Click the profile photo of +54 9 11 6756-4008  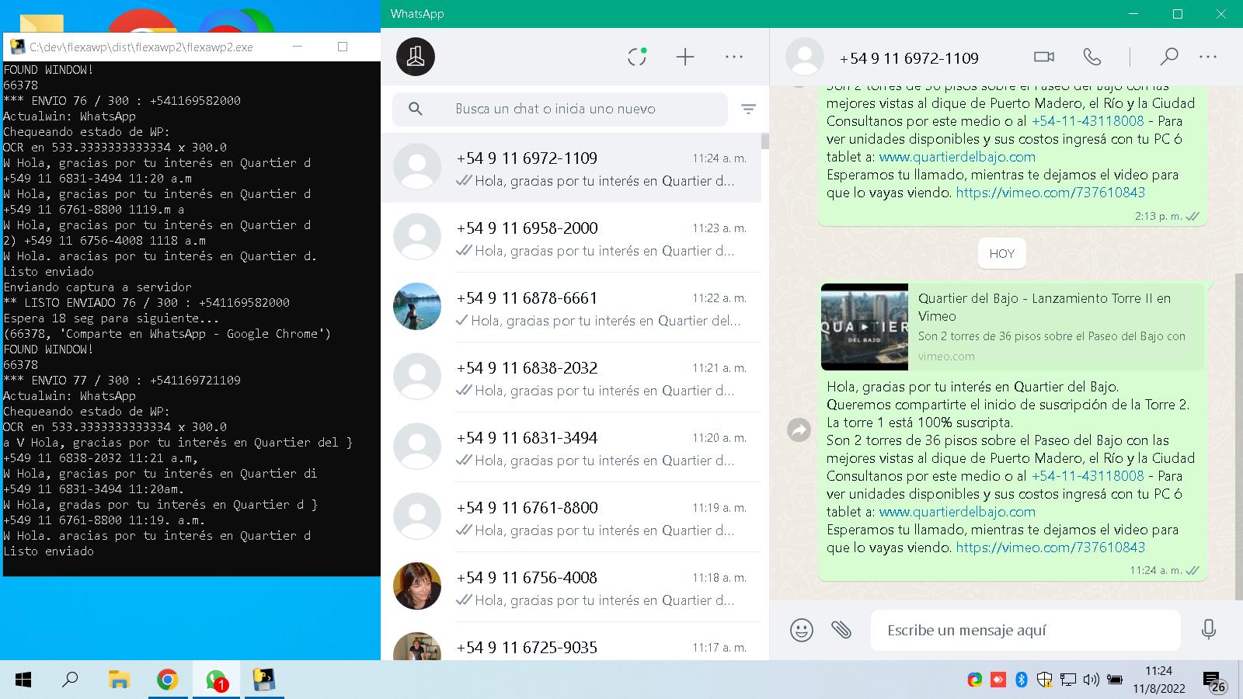click(417, 586)
